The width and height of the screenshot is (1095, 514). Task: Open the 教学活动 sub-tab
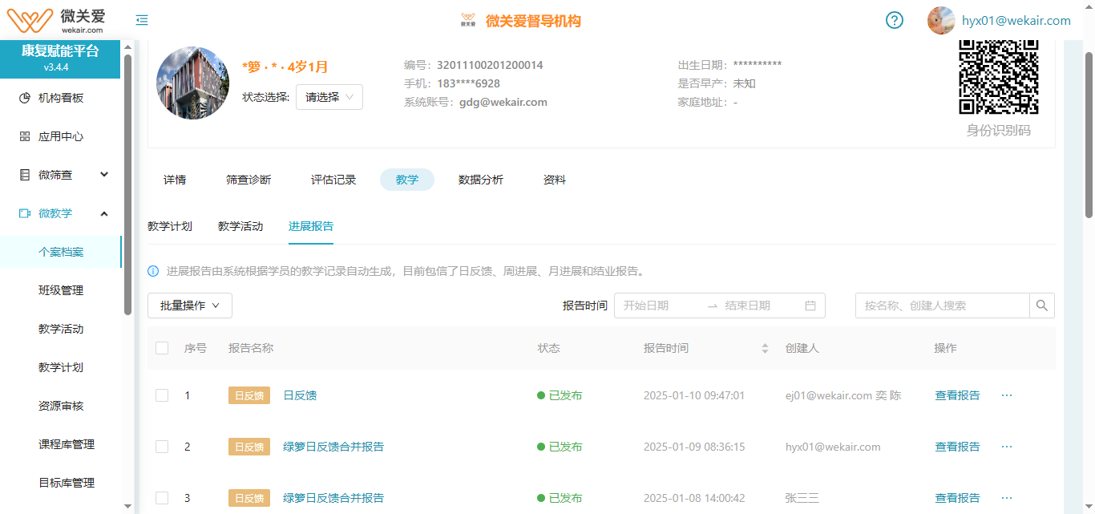pyautogui.click(x=240, y=226)
